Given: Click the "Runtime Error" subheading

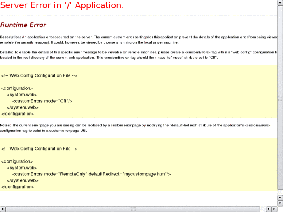Looking at the screenshot, I should 23,25.
